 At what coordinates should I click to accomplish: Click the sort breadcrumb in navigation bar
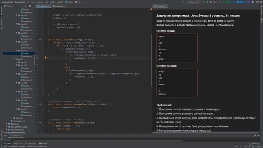coord(78,2)
